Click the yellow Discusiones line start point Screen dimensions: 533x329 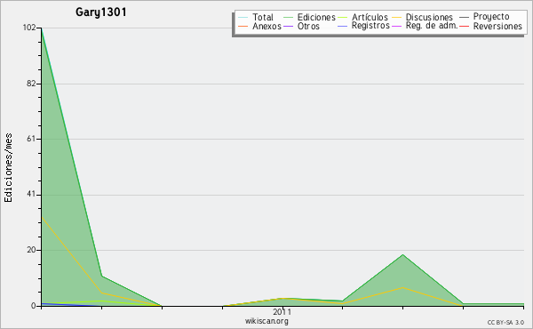click(x=42, y=217)
